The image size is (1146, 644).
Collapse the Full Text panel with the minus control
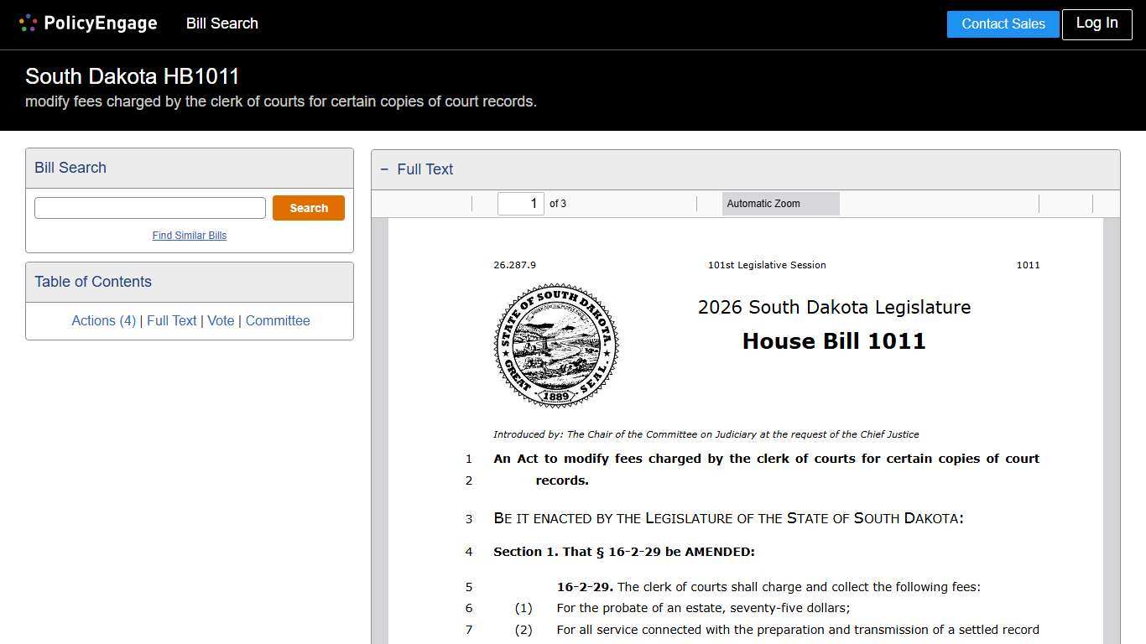click(x=384, y=169)
